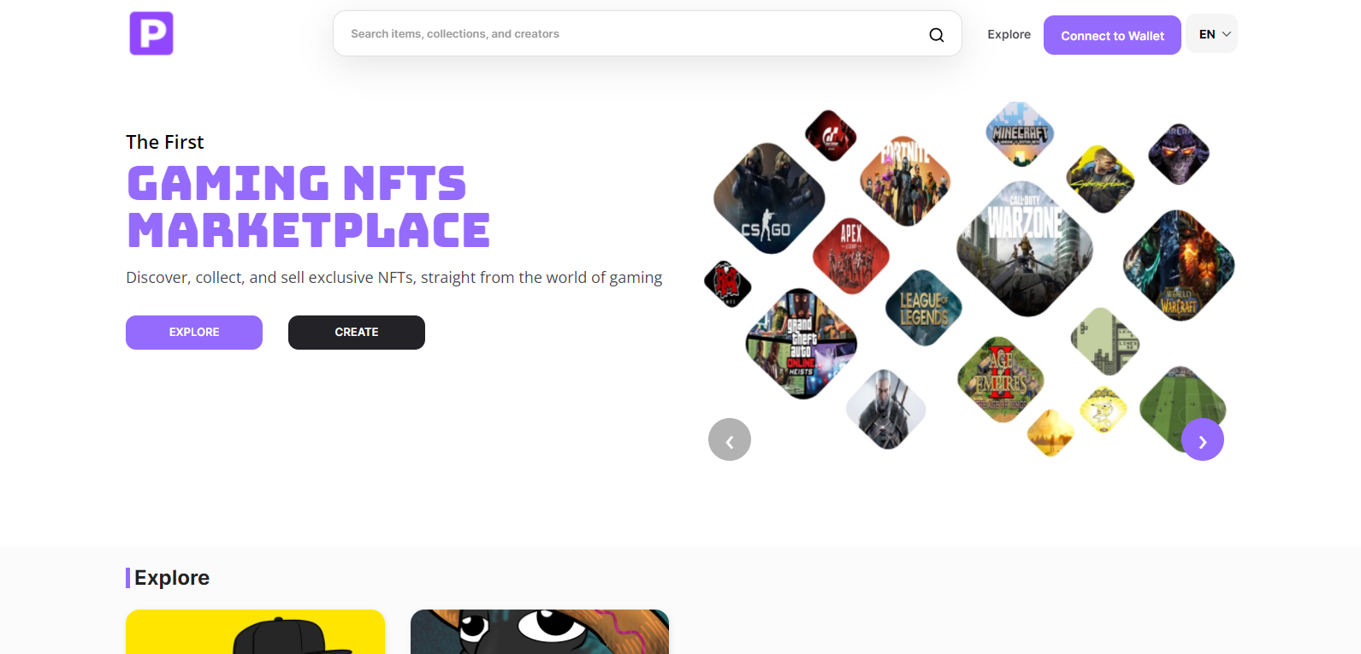Select the Grand Theft Auto Online tile
The height and width of the screenshot is (654, 1361).
pos(802,344)
